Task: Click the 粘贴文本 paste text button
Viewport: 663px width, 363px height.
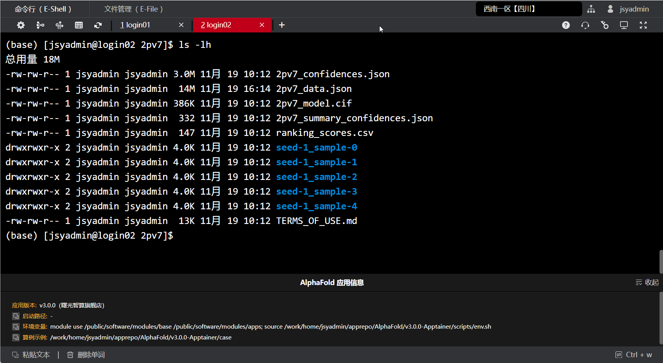Action: 31,355
